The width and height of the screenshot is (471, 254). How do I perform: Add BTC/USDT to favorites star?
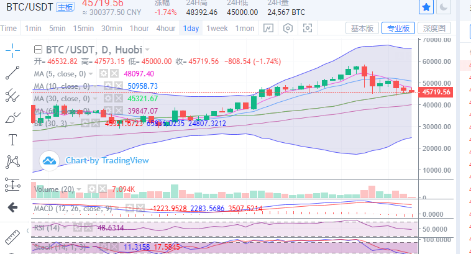point(426,7)
